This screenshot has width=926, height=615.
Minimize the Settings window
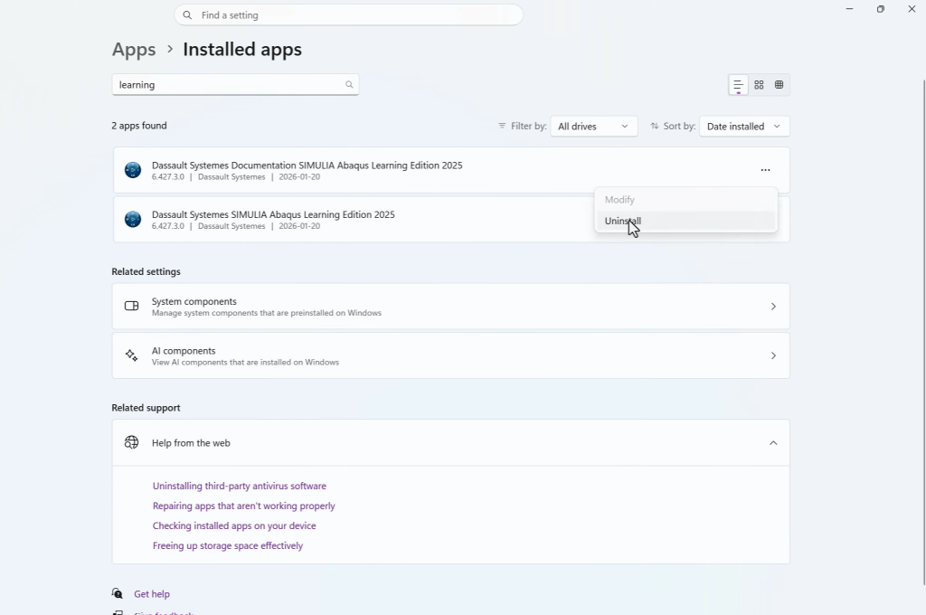coord(849,9)
